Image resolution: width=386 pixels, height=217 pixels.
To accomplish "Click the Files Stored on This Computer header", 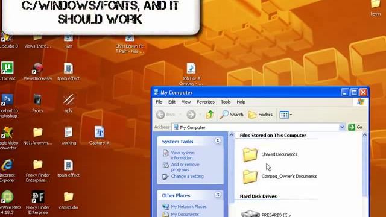I will (273, 135).
